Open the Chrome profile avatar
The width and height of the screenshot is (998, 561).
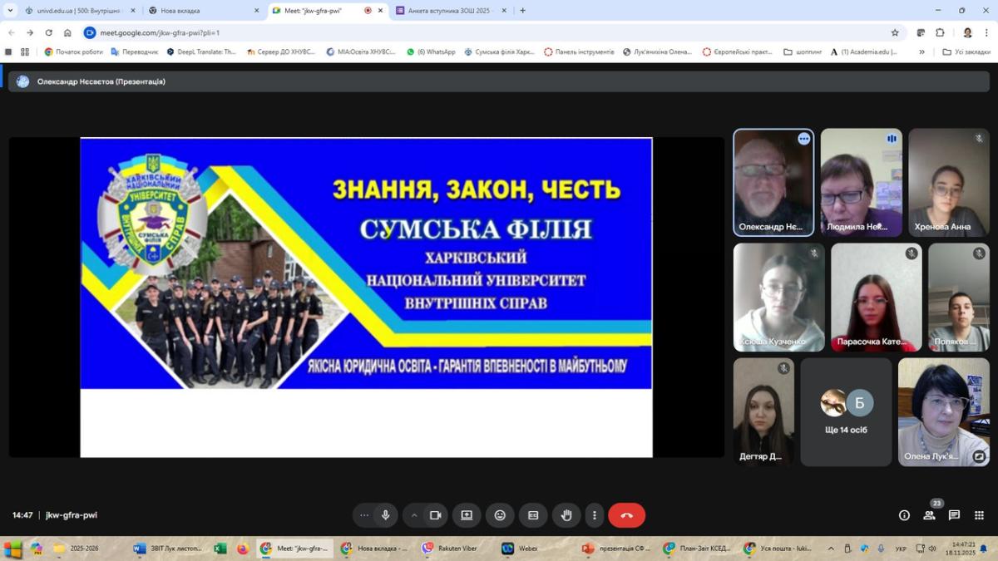967,32
